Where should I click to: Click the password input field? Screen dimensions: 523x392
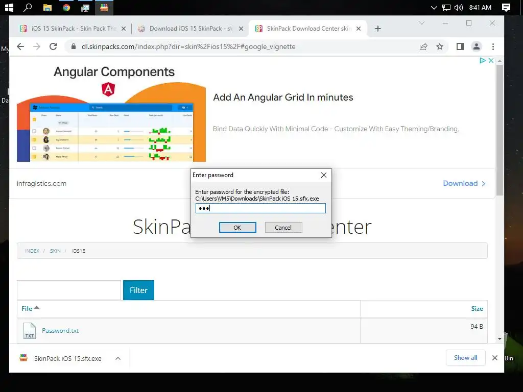point(260,208)
